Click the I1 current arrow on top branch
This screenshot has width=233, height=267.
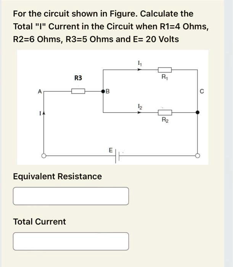tap(138, 70)
